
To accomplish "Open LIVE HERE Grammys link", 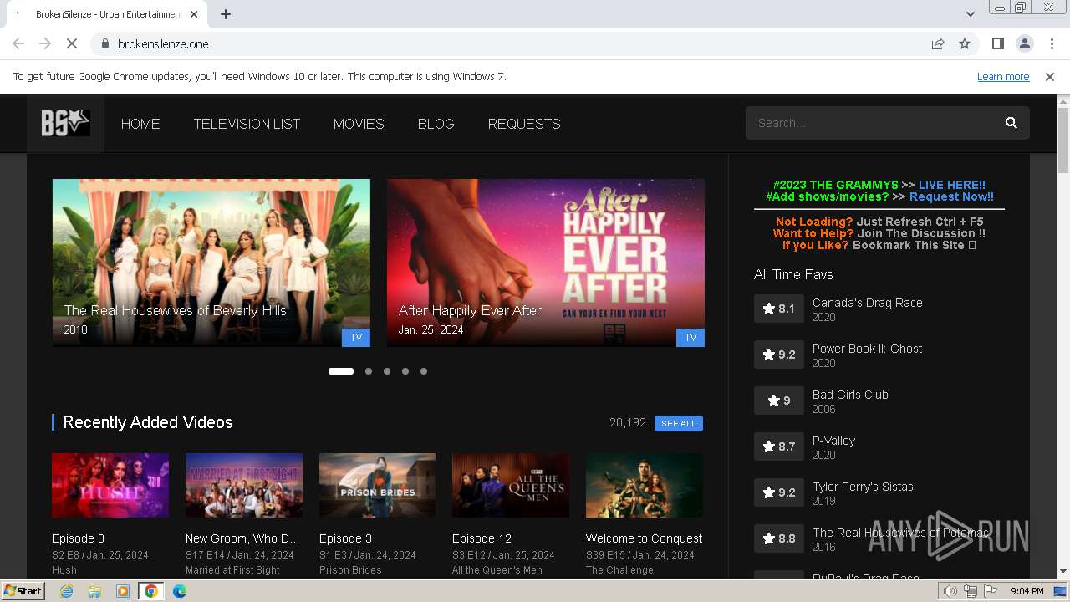I will (951, 185).
